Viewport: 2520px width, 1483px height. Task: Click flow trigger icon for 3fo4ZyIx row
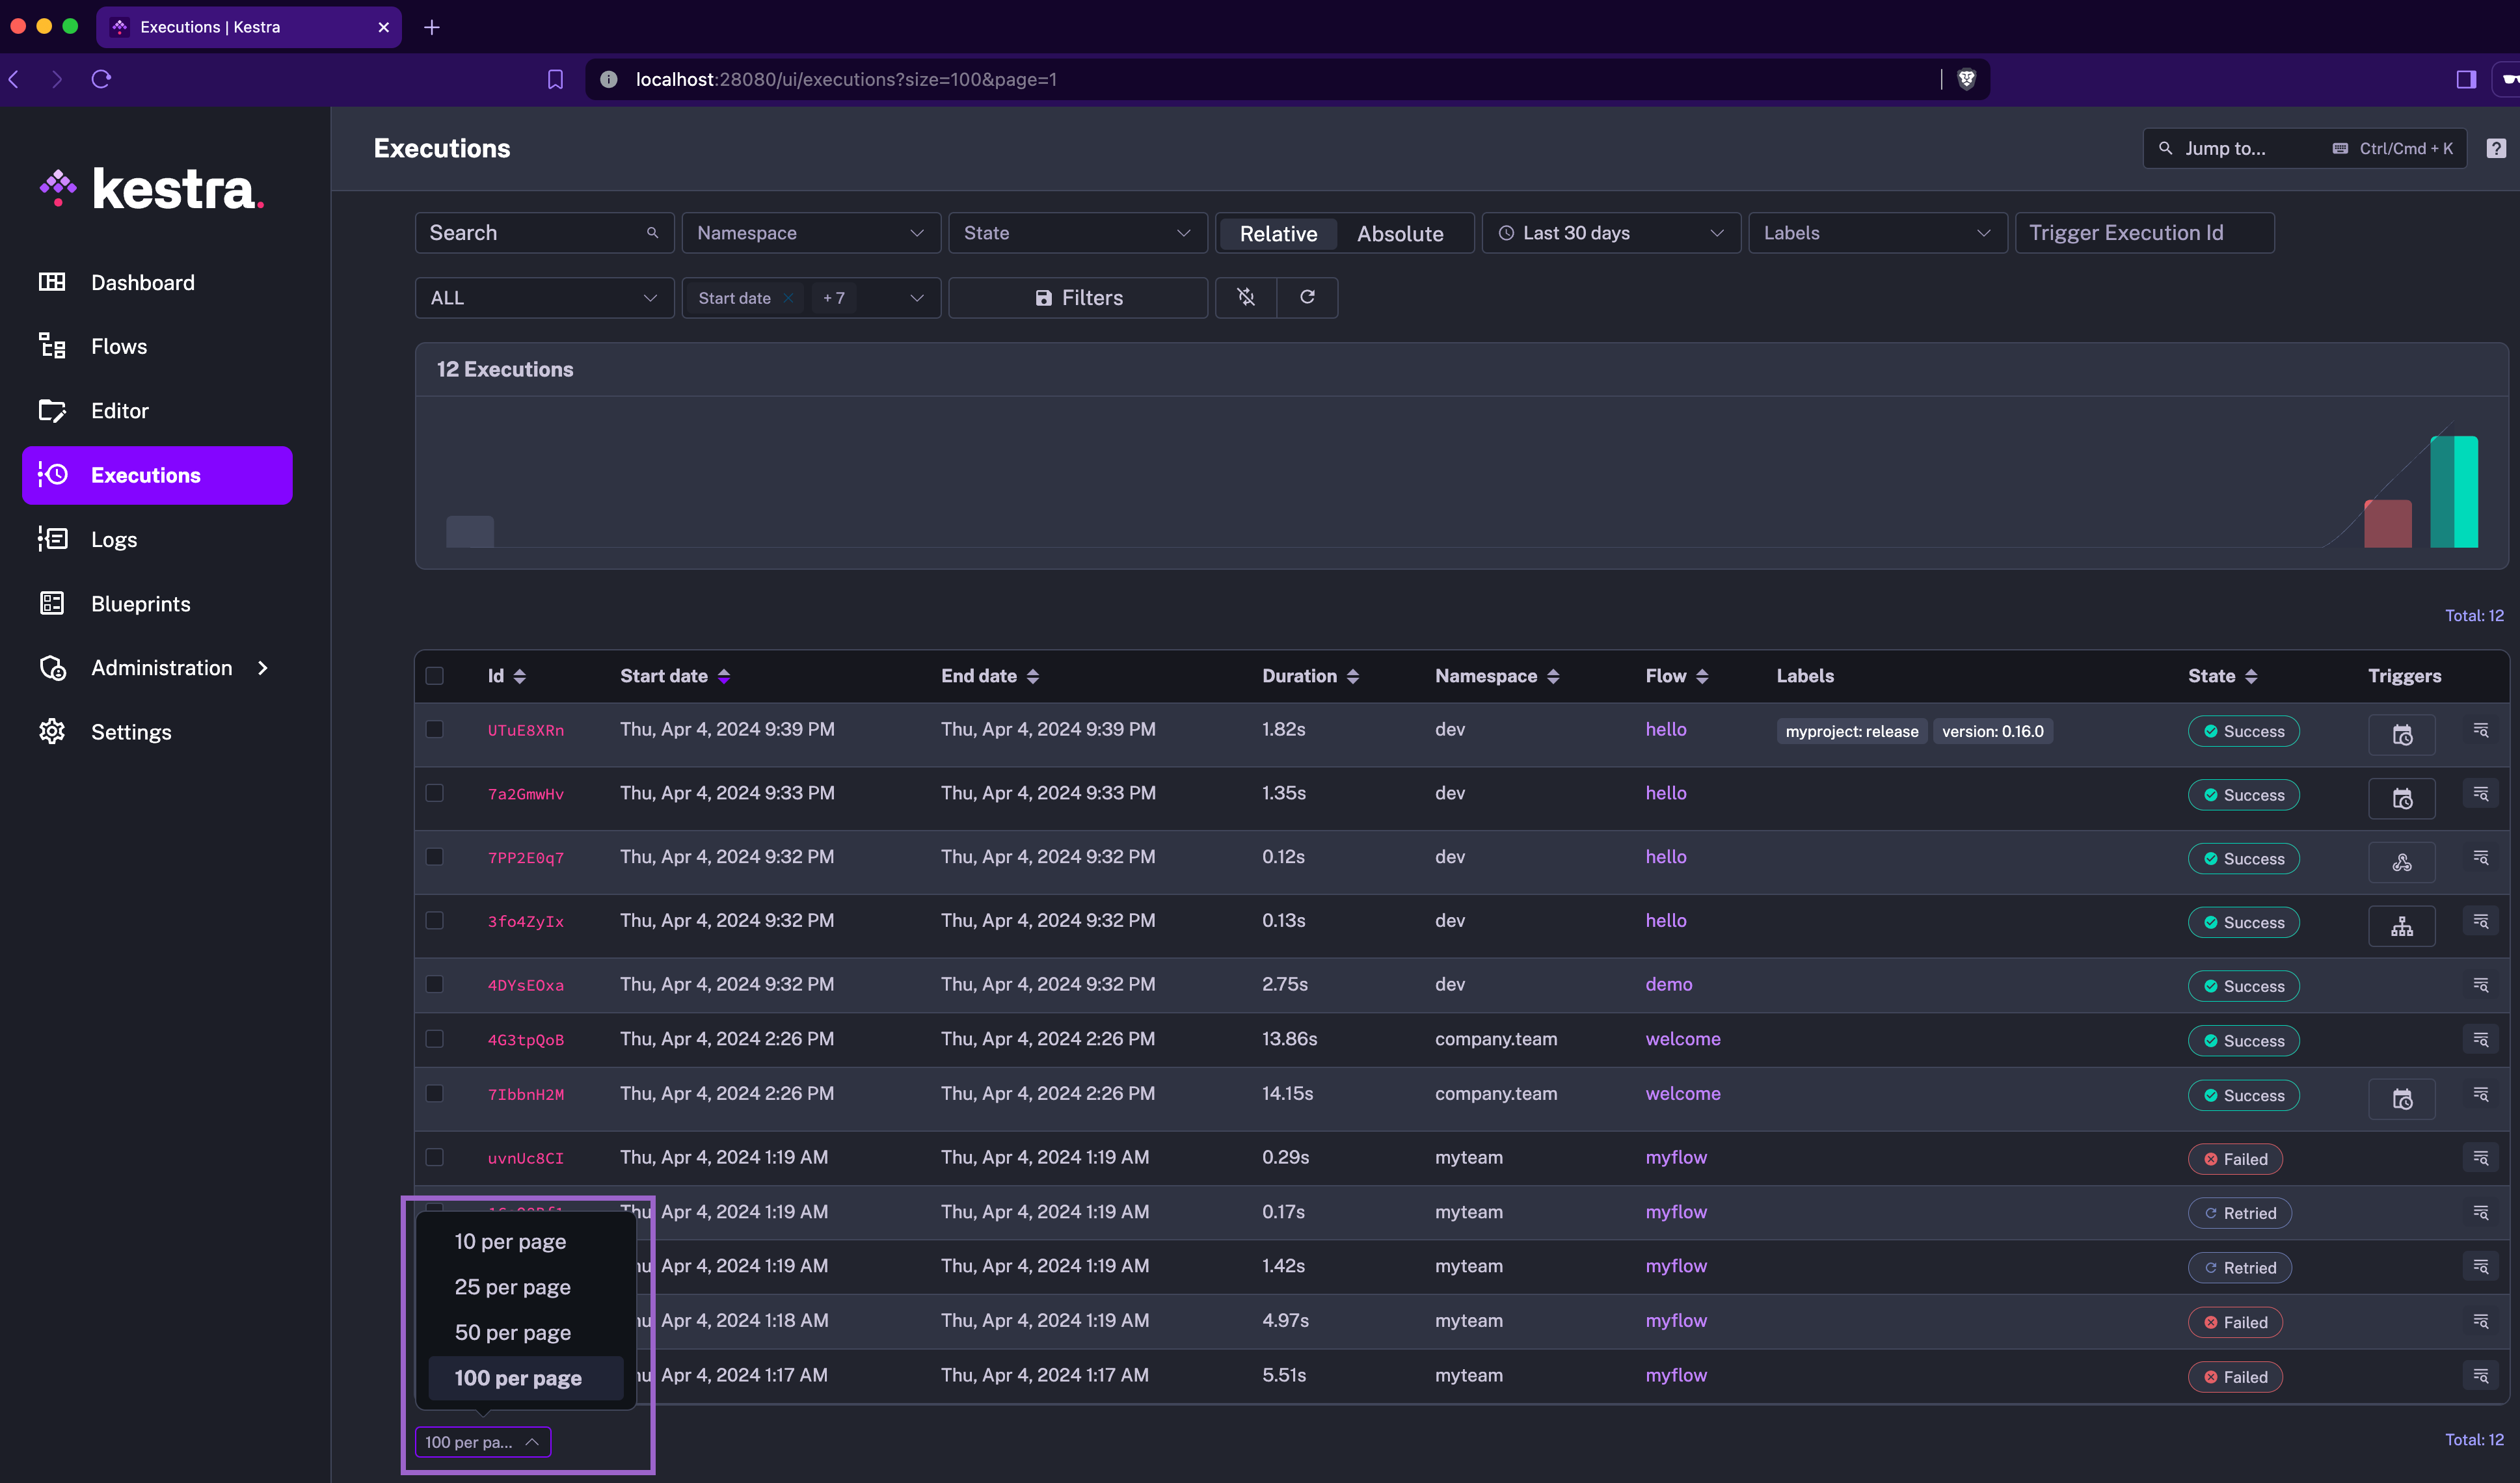click(2401, 926)
